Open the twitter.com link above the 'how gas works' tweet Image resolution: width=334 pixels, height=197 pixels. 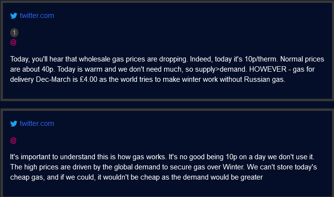point(37,123)
